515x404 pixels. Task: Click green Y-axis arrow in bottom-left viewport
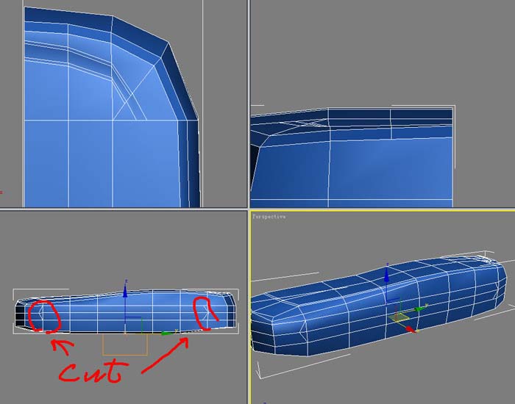pos(167,333)
